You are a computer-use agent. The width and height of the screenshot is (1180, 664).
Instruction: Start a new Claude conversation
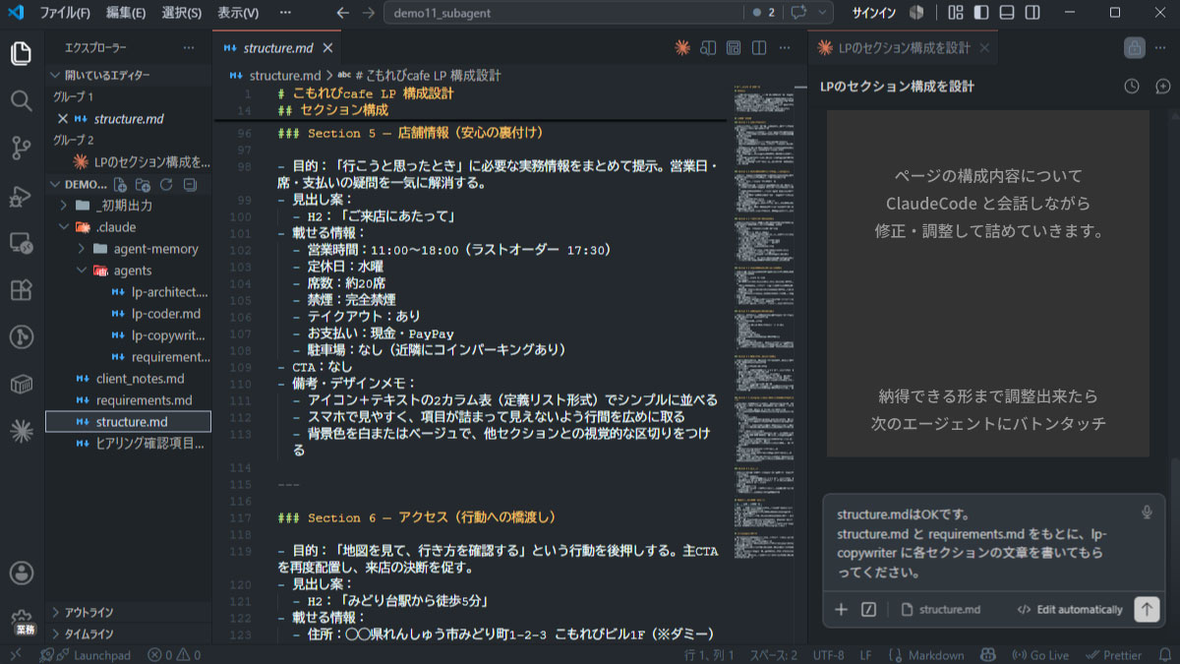(x=1163, y=87)
